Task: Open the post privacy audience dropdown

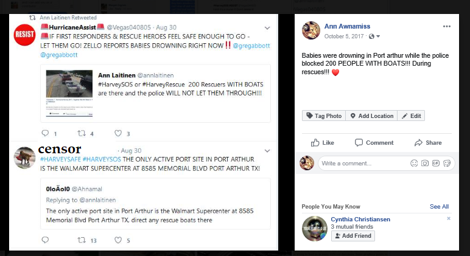Action: click(x=370, y=36)
